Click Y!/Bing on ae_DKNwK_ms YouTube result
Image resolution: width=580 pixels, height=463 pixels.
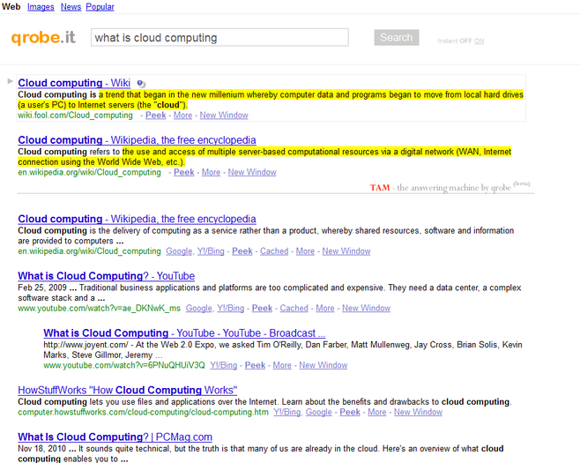click(230, 308)
